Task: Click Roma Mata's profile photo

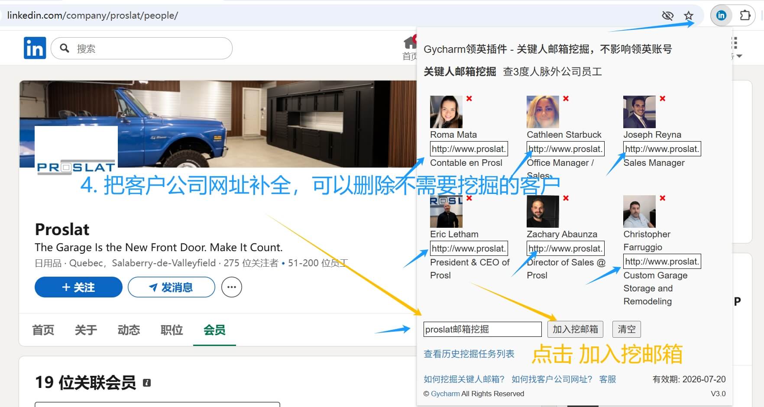Action: [x=446, y=112]
